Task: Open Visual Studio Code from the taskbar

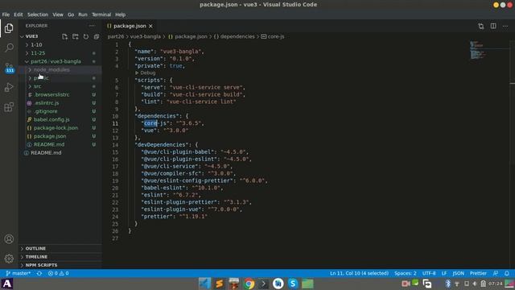Action: [205, 284]
